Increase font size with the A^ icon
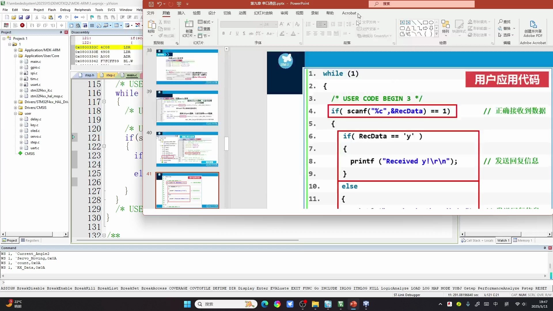 282,24
